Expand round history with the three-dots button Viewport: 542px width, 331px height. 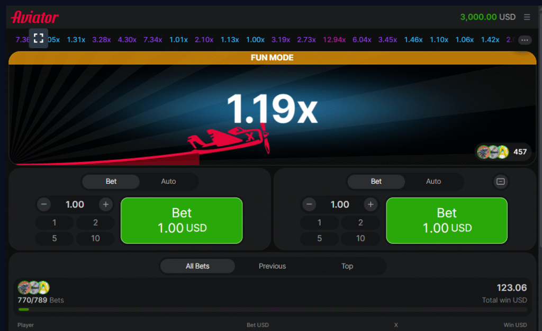[x=525, y=40]
